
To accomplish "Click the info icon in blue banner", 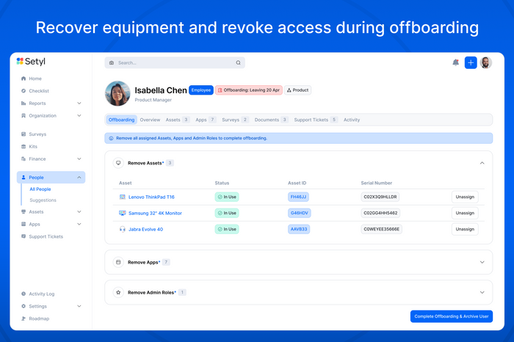I will [111, 138].
